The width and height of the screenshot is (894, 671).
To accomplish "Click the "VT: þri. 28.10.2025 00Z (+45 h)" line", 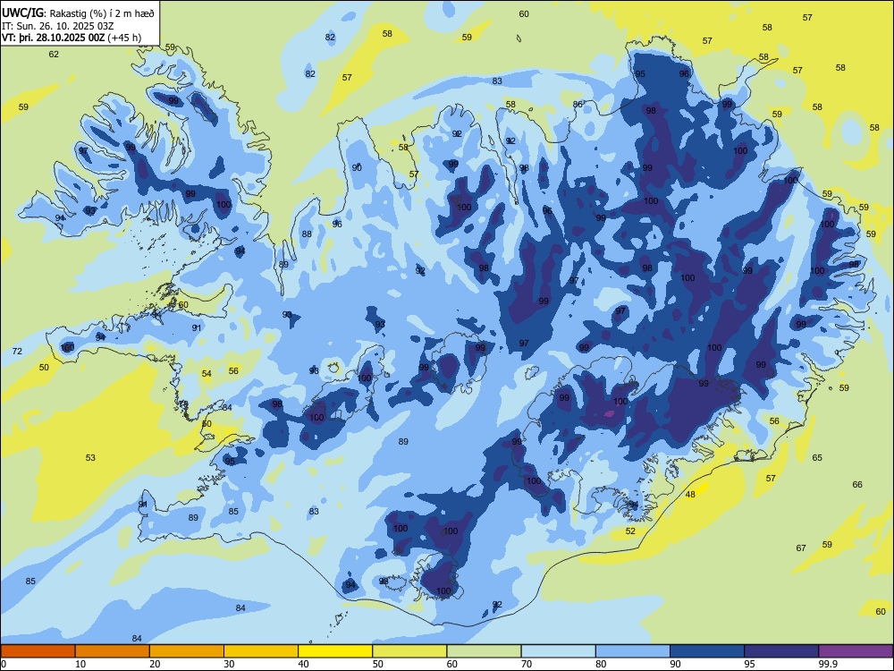I will point(72,38).
